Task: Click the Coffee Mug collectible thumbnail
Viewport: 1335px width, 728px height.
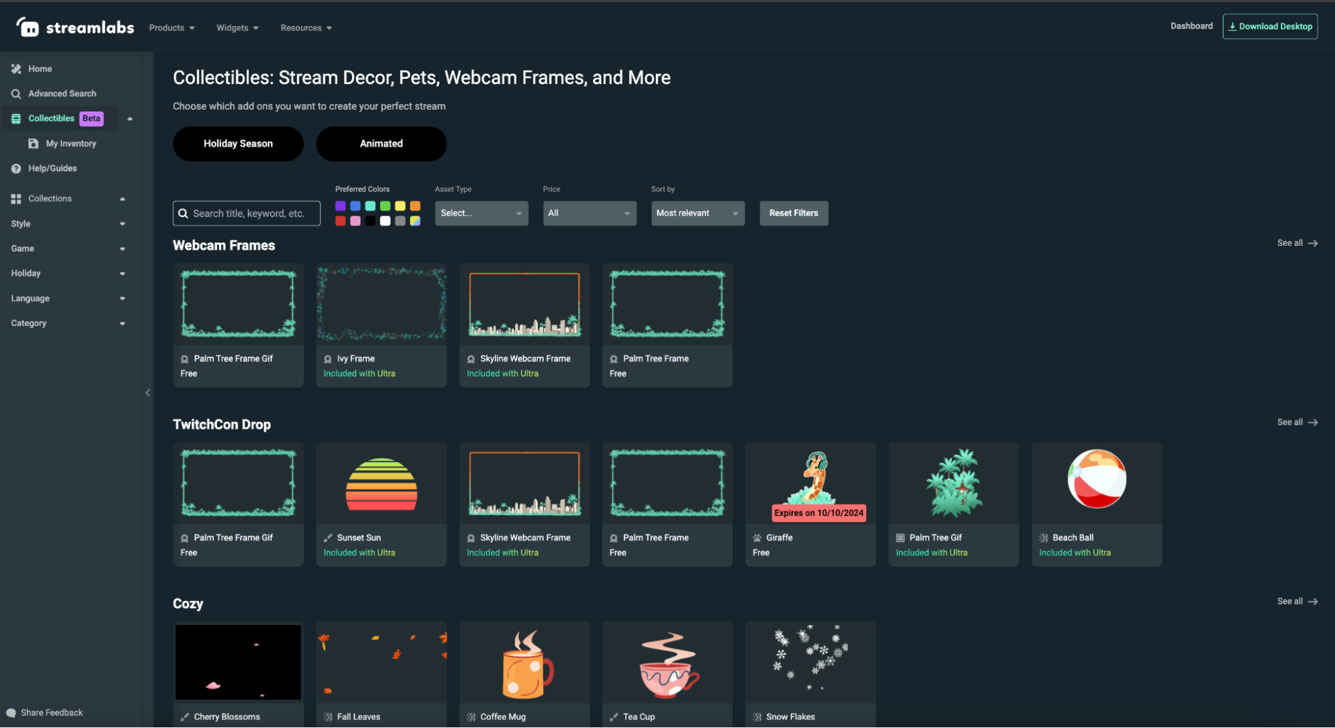Action: [x=524, y=662]
